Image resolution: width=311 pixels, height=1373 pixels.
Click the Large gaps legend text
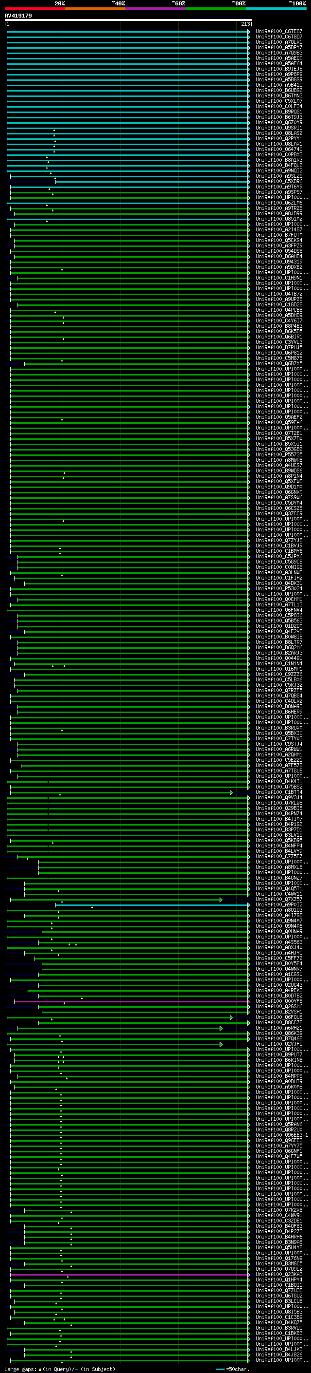(x=60, y=1369)
